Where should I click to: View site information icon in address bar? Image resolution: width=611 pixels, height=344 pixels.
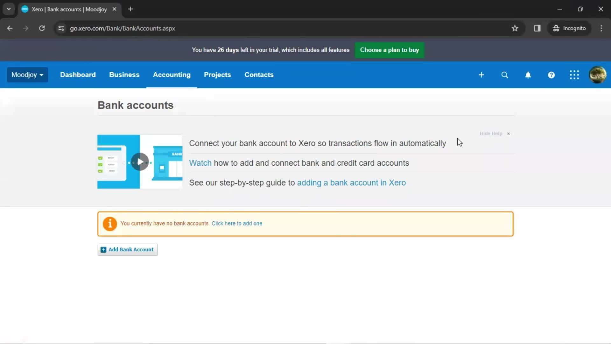61,28
